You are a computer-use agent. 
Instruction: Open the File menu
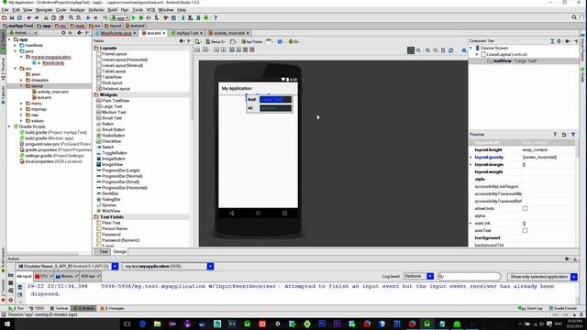tap(5, 10)
